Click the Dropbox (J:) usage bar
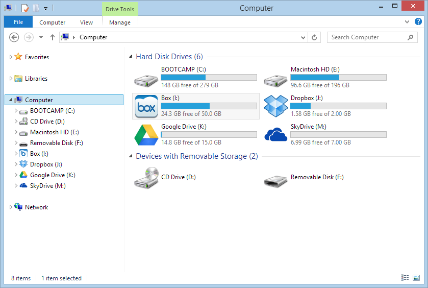Screen dimensions: 428x288 [338, 106]
